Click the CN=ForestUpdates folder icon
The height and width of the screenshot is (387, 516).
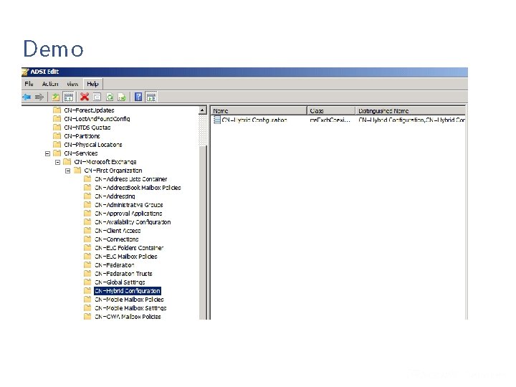pos(57,110)
